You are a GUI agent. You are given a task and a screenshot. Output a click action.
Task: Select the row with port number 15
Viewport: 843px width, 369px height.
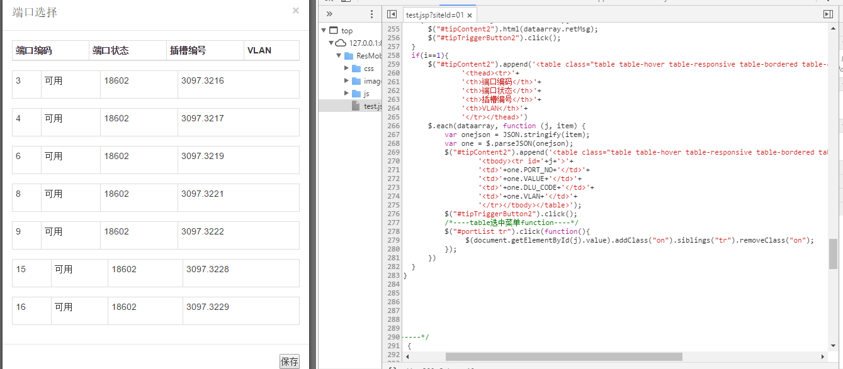pyautogui.click(x=156, y=273)
